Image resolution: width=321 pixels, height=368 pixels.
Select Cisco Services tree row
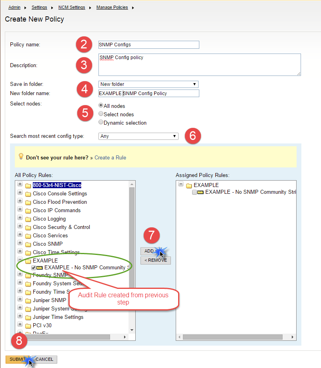pyautogui.click(x=50, y=236)
